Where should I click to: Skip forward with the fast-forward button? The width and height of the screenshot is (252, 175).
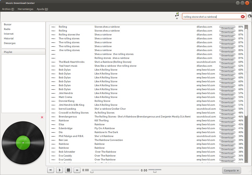click(77, 170)
